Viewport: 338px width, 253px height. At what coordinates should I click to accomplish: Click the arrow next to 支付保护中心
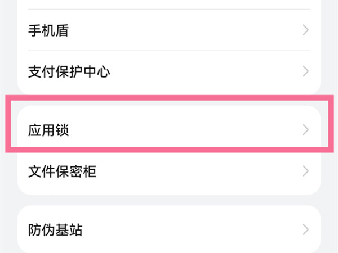click(x=305, y=71)
